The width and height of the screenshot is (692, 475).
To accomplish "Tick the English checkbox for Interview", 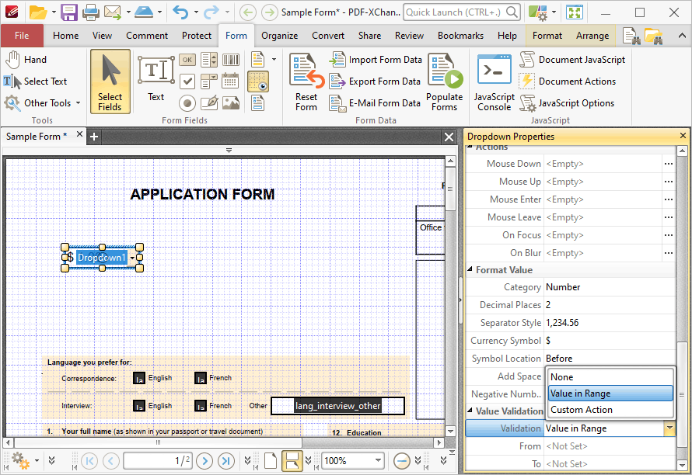I will click(139, 406).
